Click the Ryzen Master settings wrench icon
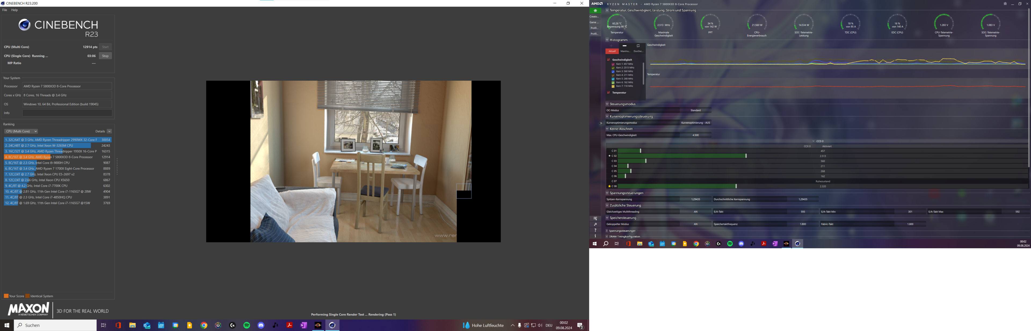 click(x=595, y=225)
